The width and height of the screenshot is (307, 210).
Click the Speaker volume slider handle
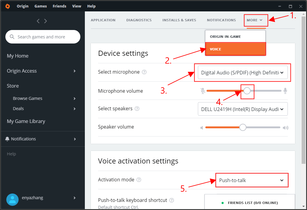point(243,127)
